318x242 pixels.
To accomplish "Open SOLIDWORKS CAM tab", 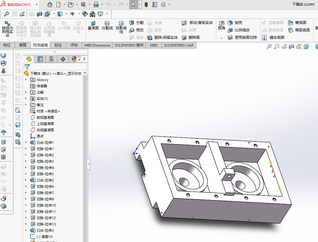I will (179, 45).
